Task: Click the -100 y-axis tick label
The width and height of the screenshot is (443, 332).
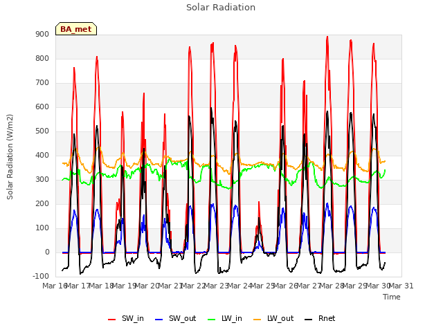Action: click(41, 277)
